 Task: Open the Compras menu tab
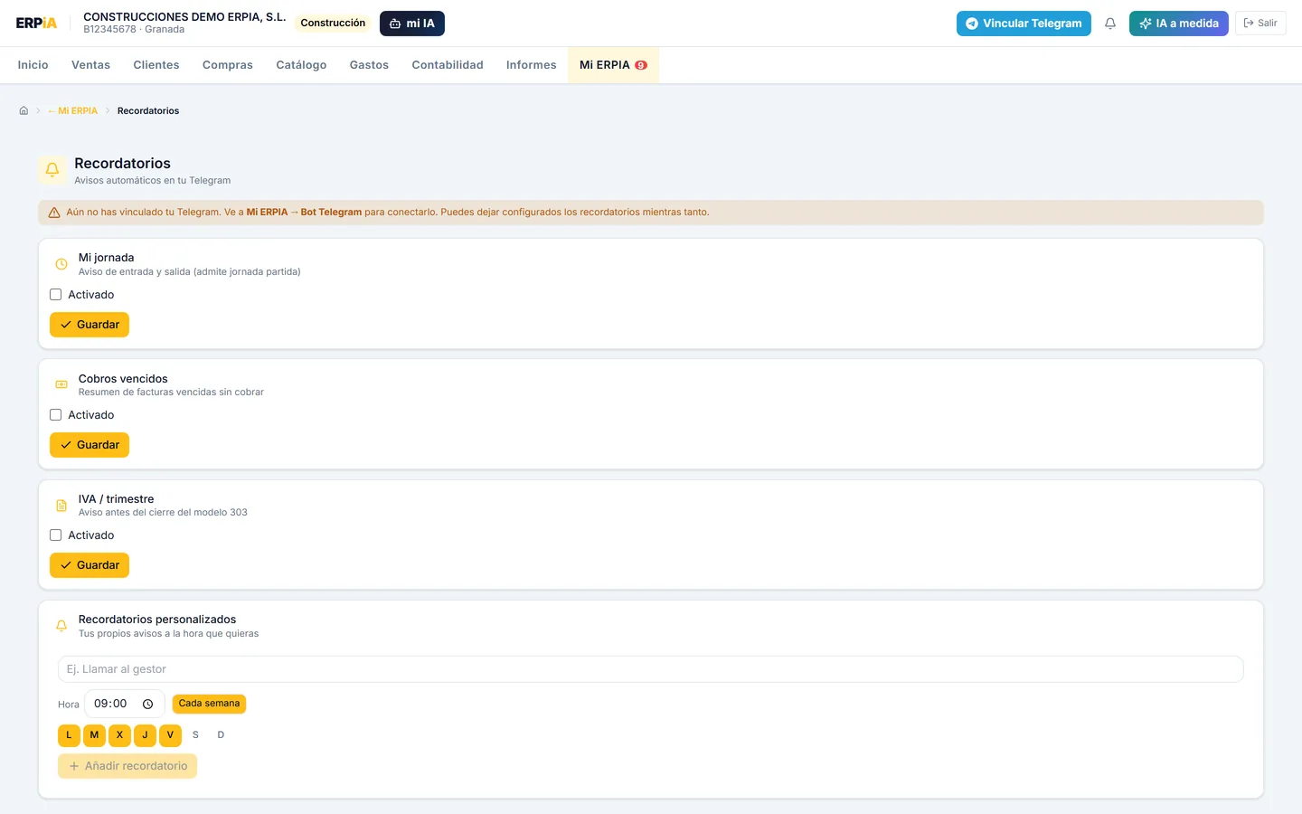[x=228, y=65]
